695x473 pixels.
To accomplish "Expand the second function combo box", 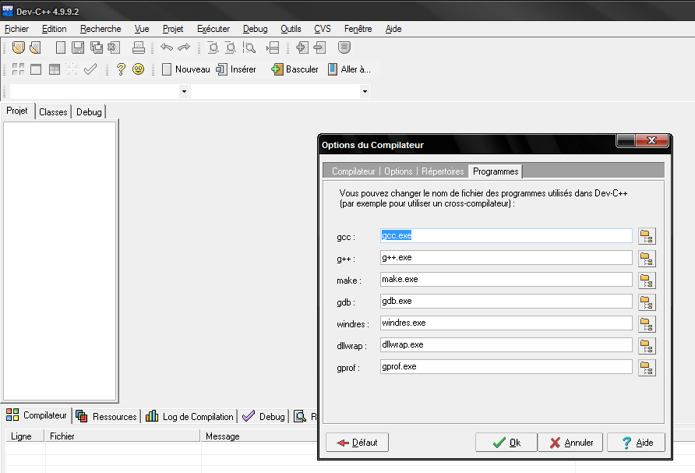I will pyautogui.click(x=365, y=92).
